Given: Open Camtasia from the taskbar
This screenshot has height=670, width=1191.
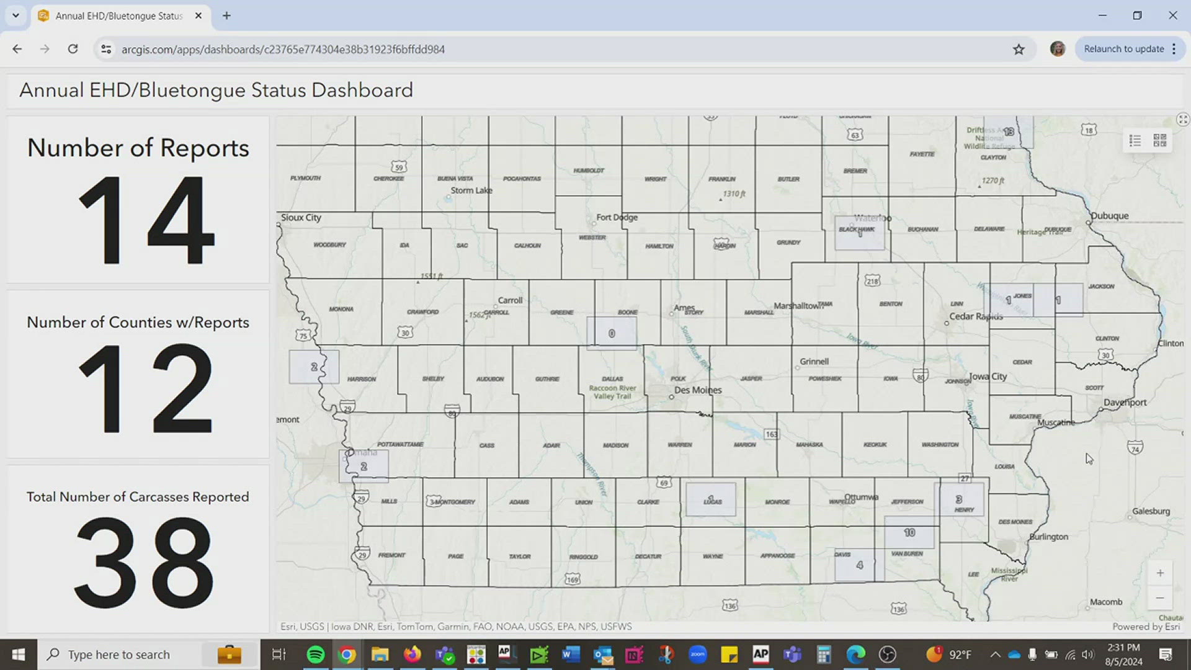Looking at the screenshot, I should (539, 654).
